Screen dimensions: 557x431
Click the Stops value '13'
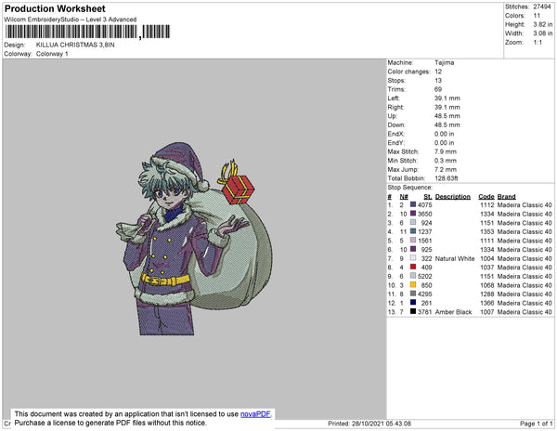pyautogui.click(x=438, y=80)
